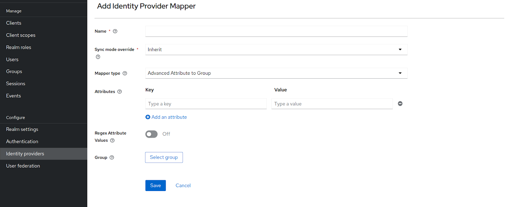Enable the Regex Attribute Values switch

pos(152,134)
